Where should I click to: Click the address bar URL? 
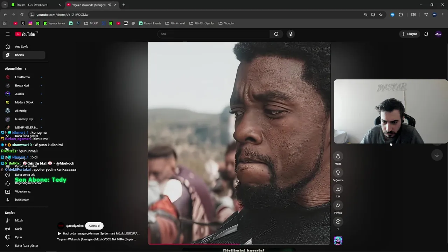[62, 15]
